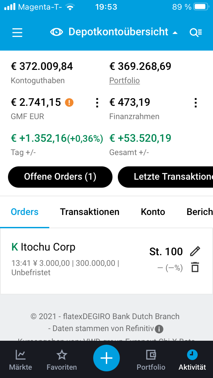Toggle the eye visibility icon in header
The width and height of the screenshot is (213, 378).
[57, 32]
